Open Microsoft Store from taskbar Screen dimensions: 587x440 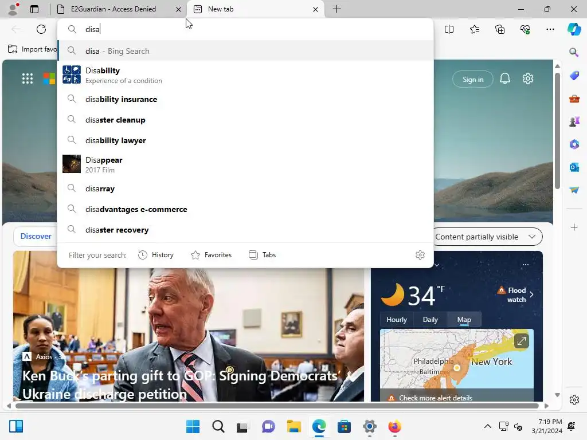[x=344, y=426]
